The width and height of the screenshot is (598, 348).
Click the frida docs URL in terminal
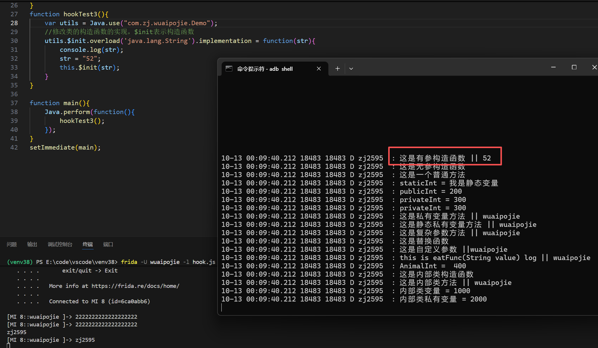point(135,286)
